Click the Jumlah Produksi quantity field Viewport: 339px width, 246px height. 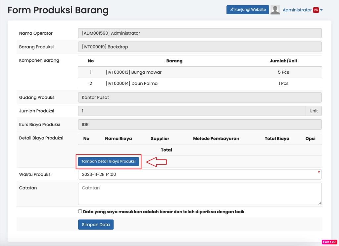pos(192,111)
